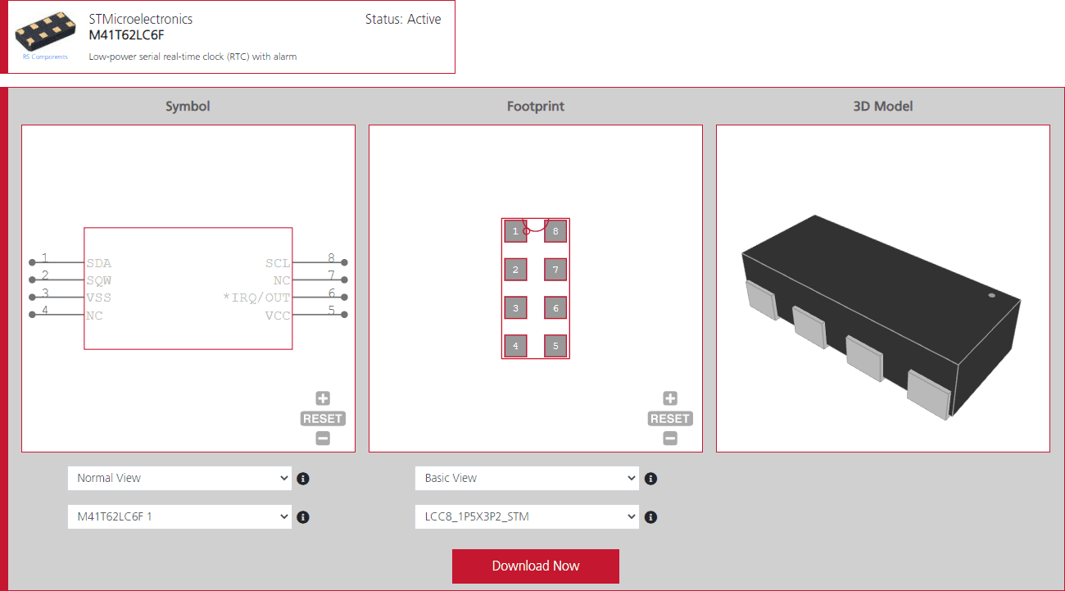Viewport: 1065px width, 591px height.
Task: Click the Download Now button
Action: pyautogui.click(x=536, y=566)
